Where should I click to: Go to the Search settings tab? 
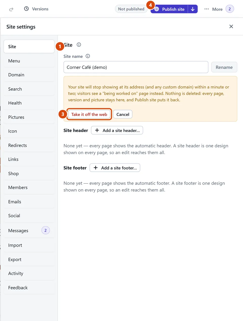[29, 89]
